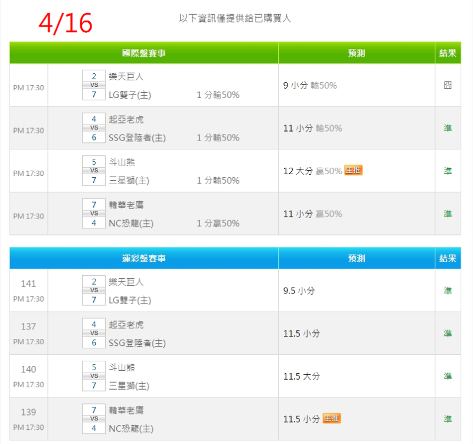The height and width of the screenshot is (444, 473).
Task: Click score box 2 beside 樂天巨人 in game 141
Action: (x=94, y=282)
